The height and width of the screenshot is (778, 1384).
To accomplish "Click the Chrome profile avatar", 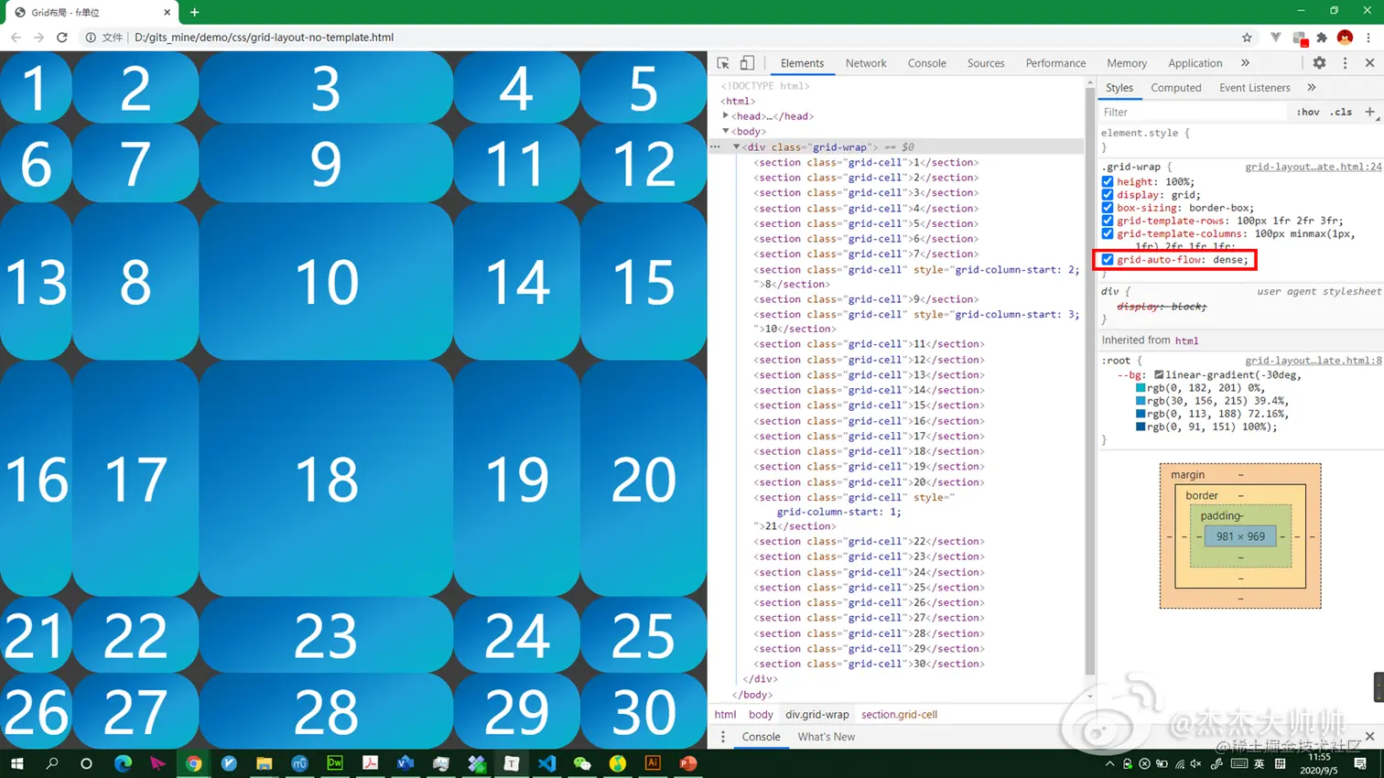I will point(1345,38).
